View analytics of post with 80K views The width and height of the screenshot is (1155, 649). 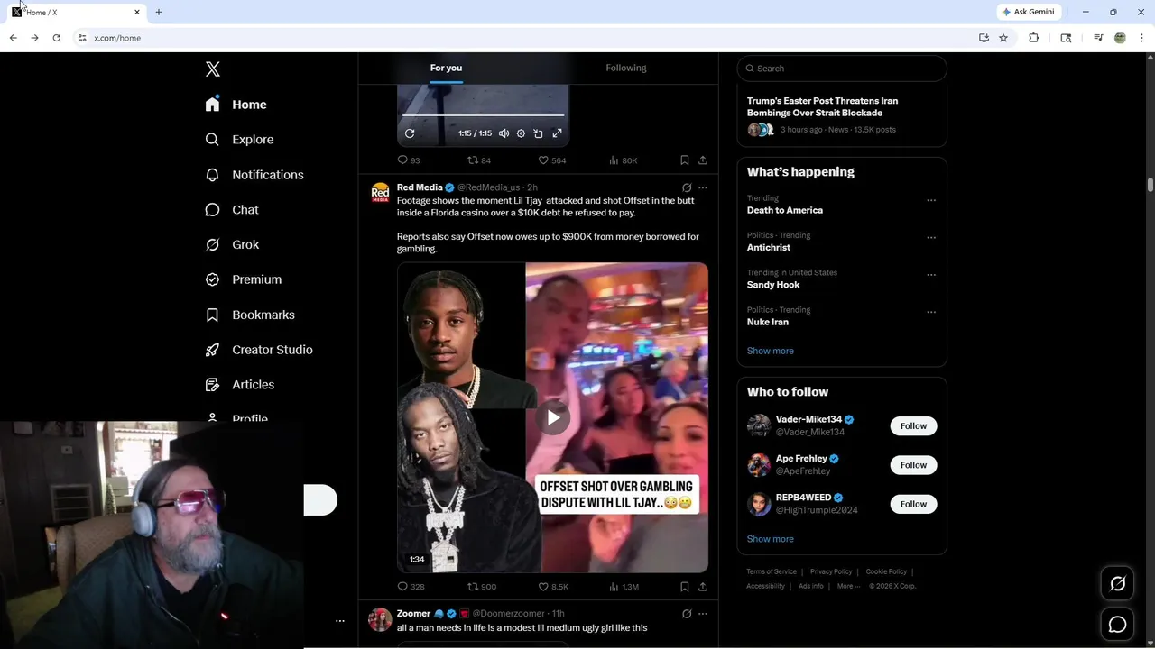(624, 160)
